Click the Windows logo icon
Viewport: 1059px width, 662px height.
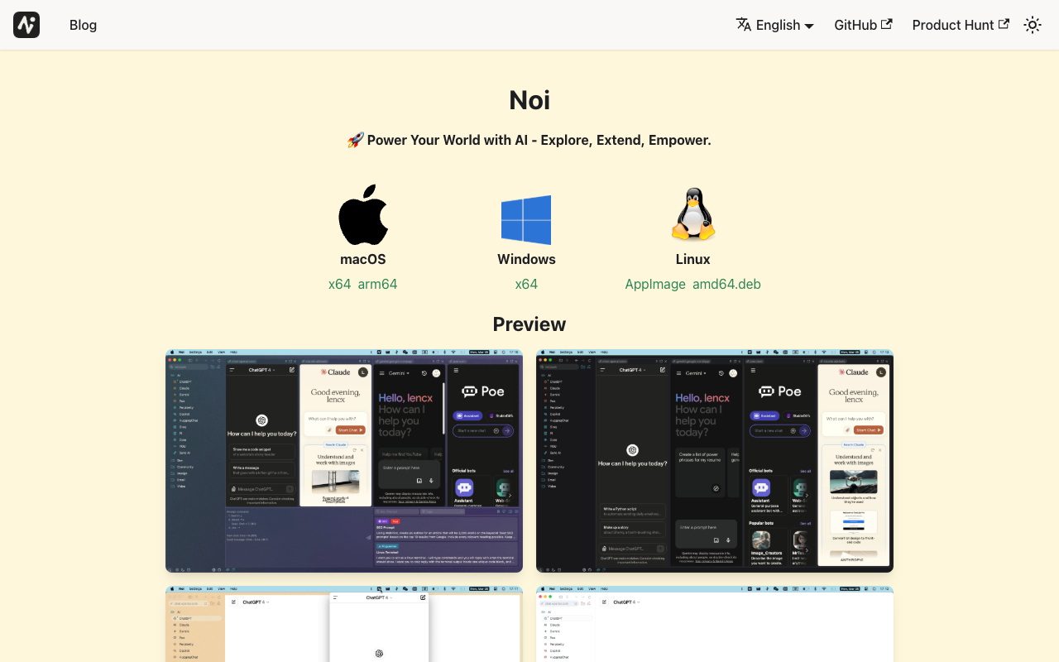(526, 220)
